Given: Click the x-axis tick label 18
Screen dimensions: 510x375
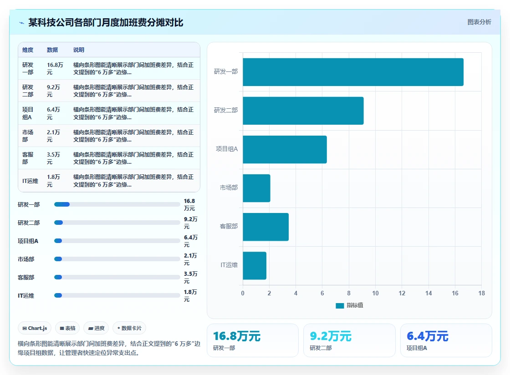Looking at the screenshot, I should [481, 293].
